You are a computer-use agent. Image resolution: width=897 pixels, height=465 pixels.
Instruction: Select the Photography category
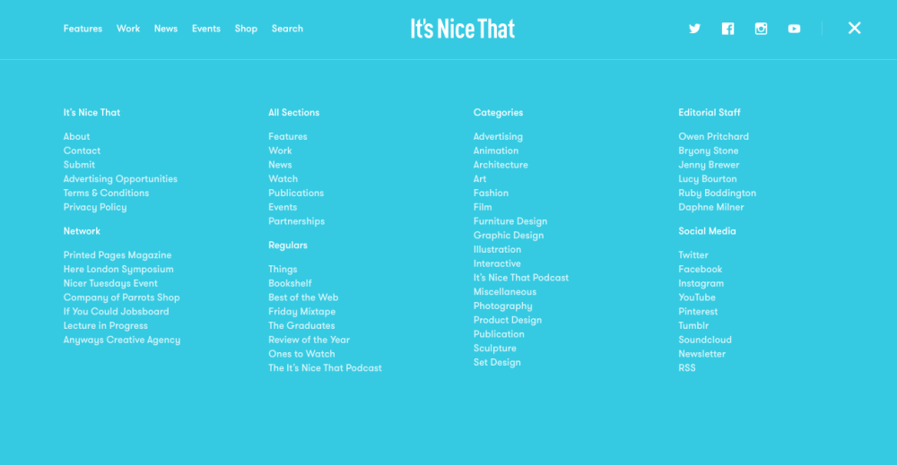(503, 306)
